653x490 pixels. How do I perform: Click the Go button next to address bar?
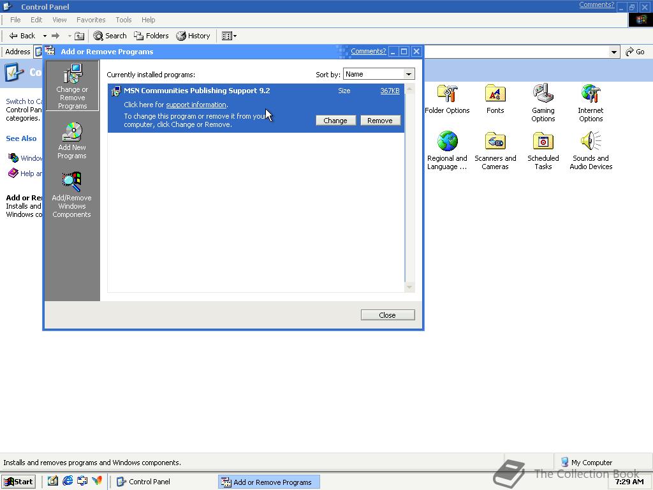[x=635, y=52]
